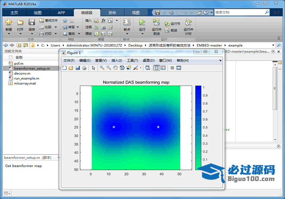Click the 比较 (Compare) button

tap(45, 27)
